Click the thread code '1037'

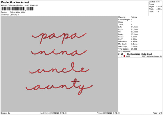144,56
